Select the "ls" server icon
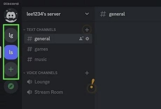The height and width of the screenshot is (109, 161). (11, 52)
